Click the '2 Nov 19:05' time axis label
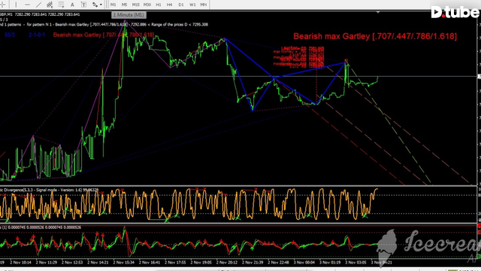Viewport: 481px width, 271px height. [201, 263]
